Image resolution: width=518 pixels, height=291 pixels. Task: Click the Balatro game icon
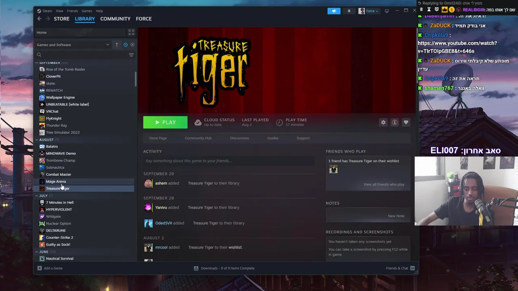42,146
